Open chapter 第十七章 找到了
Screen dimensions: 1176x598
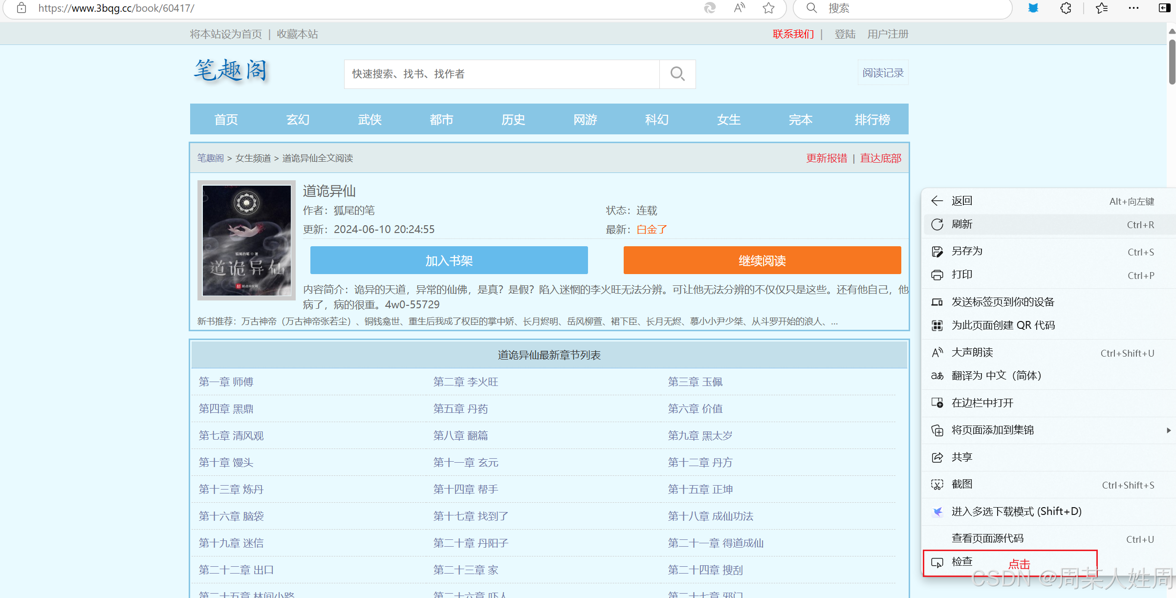(x=471, y=516)
